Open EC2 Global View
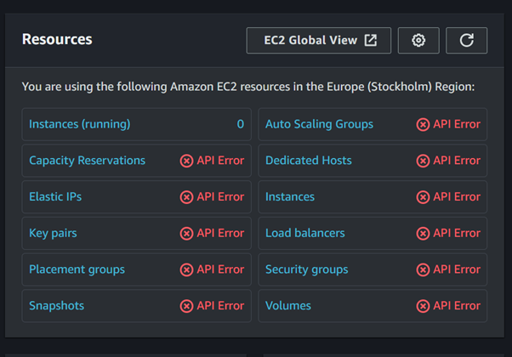Viewport: 512px width, 357px height. (x=318, y=41)
